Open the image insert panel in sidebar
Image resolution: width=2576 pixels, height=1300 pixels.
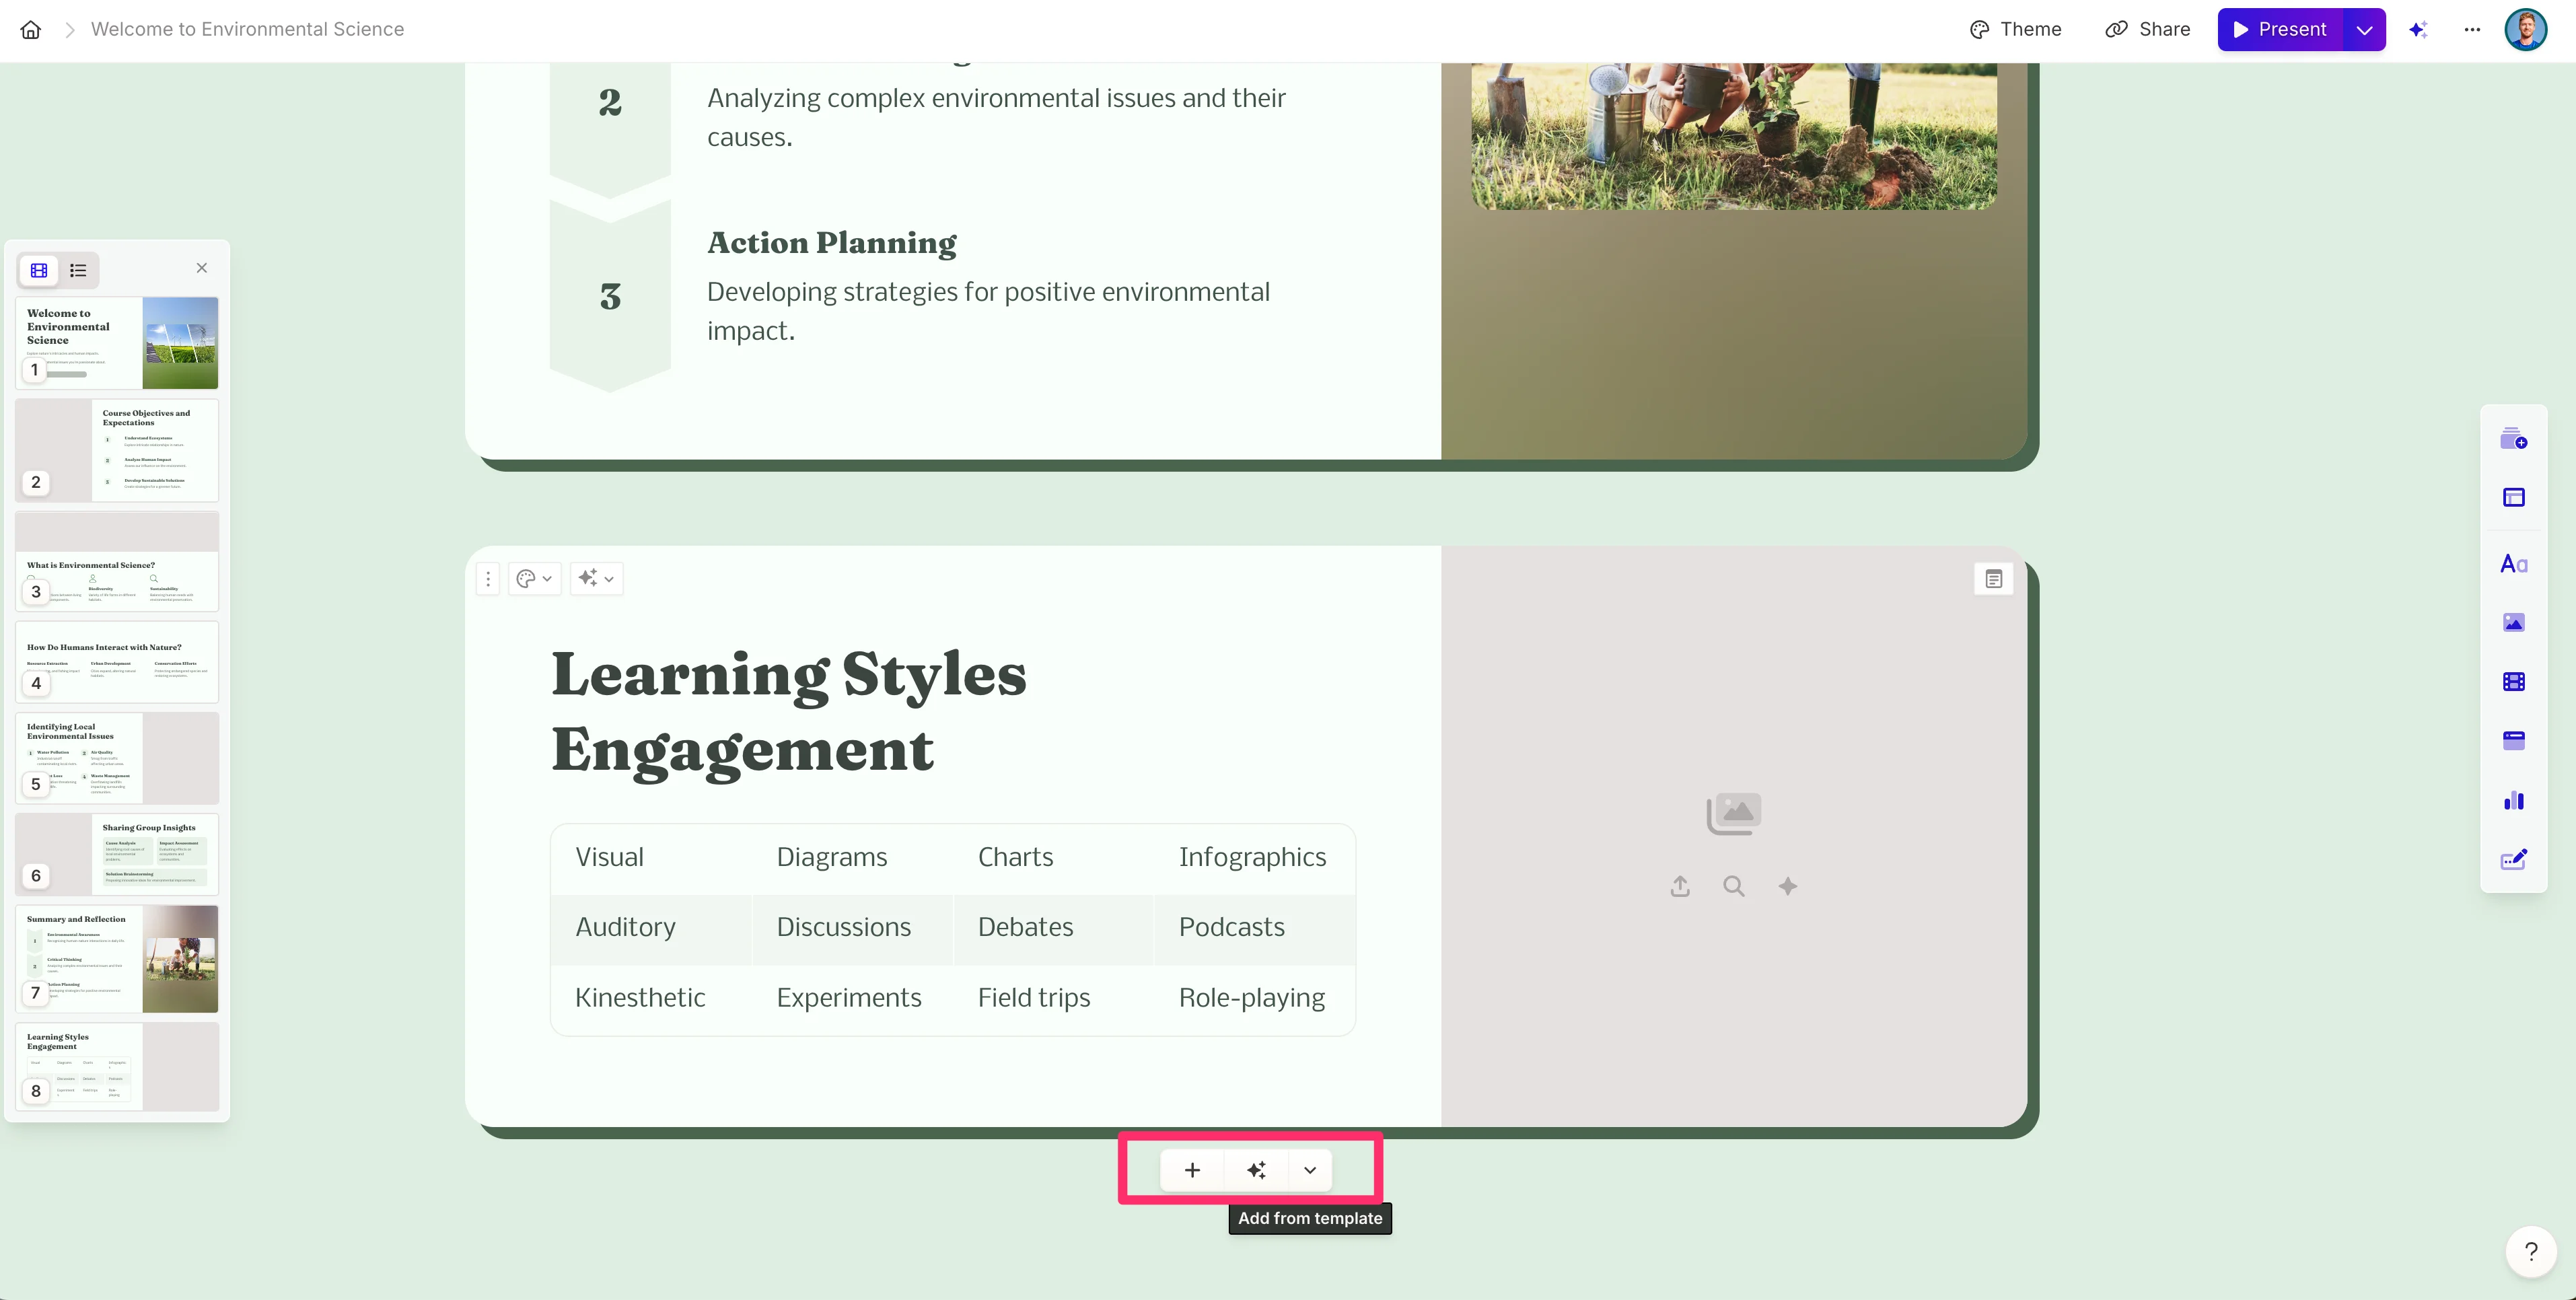tap(2513, 623)
